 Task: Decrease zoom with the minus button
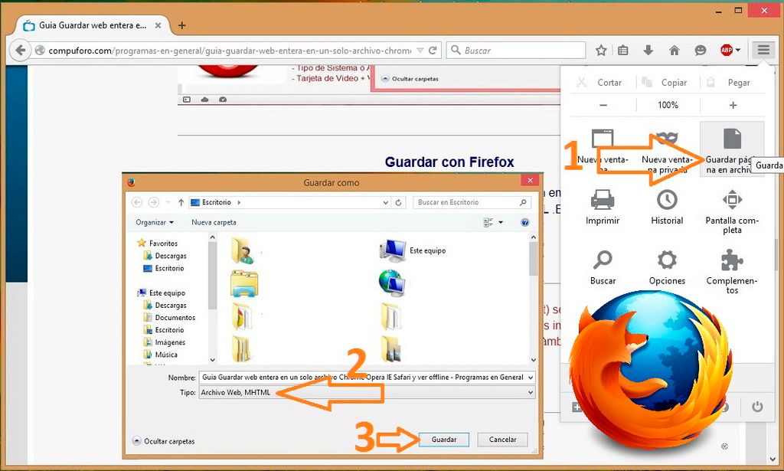coord(603,105)
